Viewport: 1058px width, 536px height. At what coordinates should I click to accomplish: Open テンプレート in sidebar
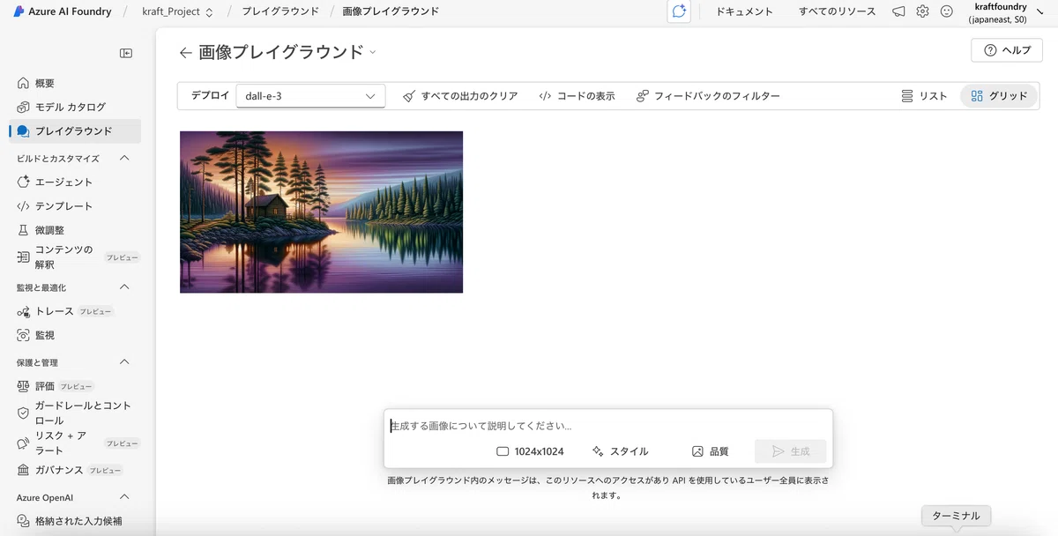pos(75,205)
